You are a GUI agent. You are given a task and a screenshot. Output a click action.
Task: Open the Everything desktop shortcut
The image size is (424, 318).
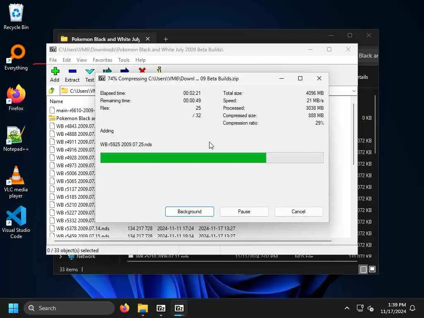point(16,57)
